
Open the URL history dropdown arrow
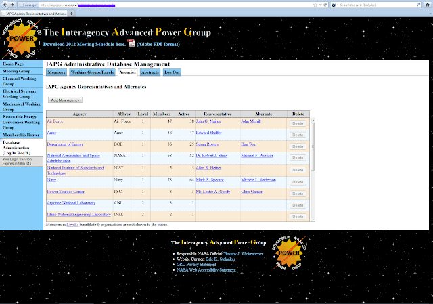(x=321, y=5)
